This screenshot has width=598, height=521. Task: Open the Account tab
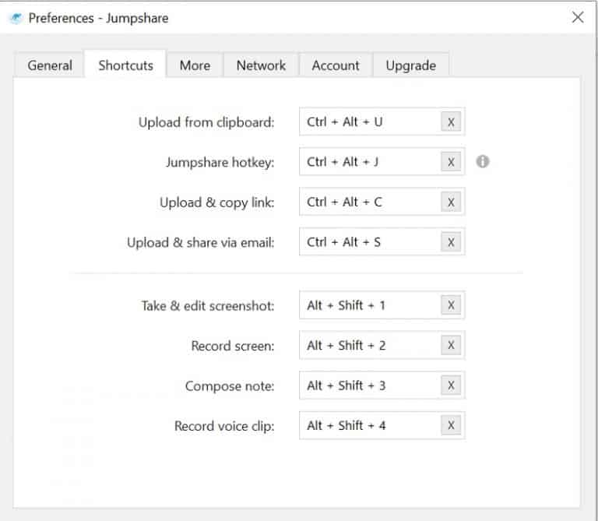336,65
